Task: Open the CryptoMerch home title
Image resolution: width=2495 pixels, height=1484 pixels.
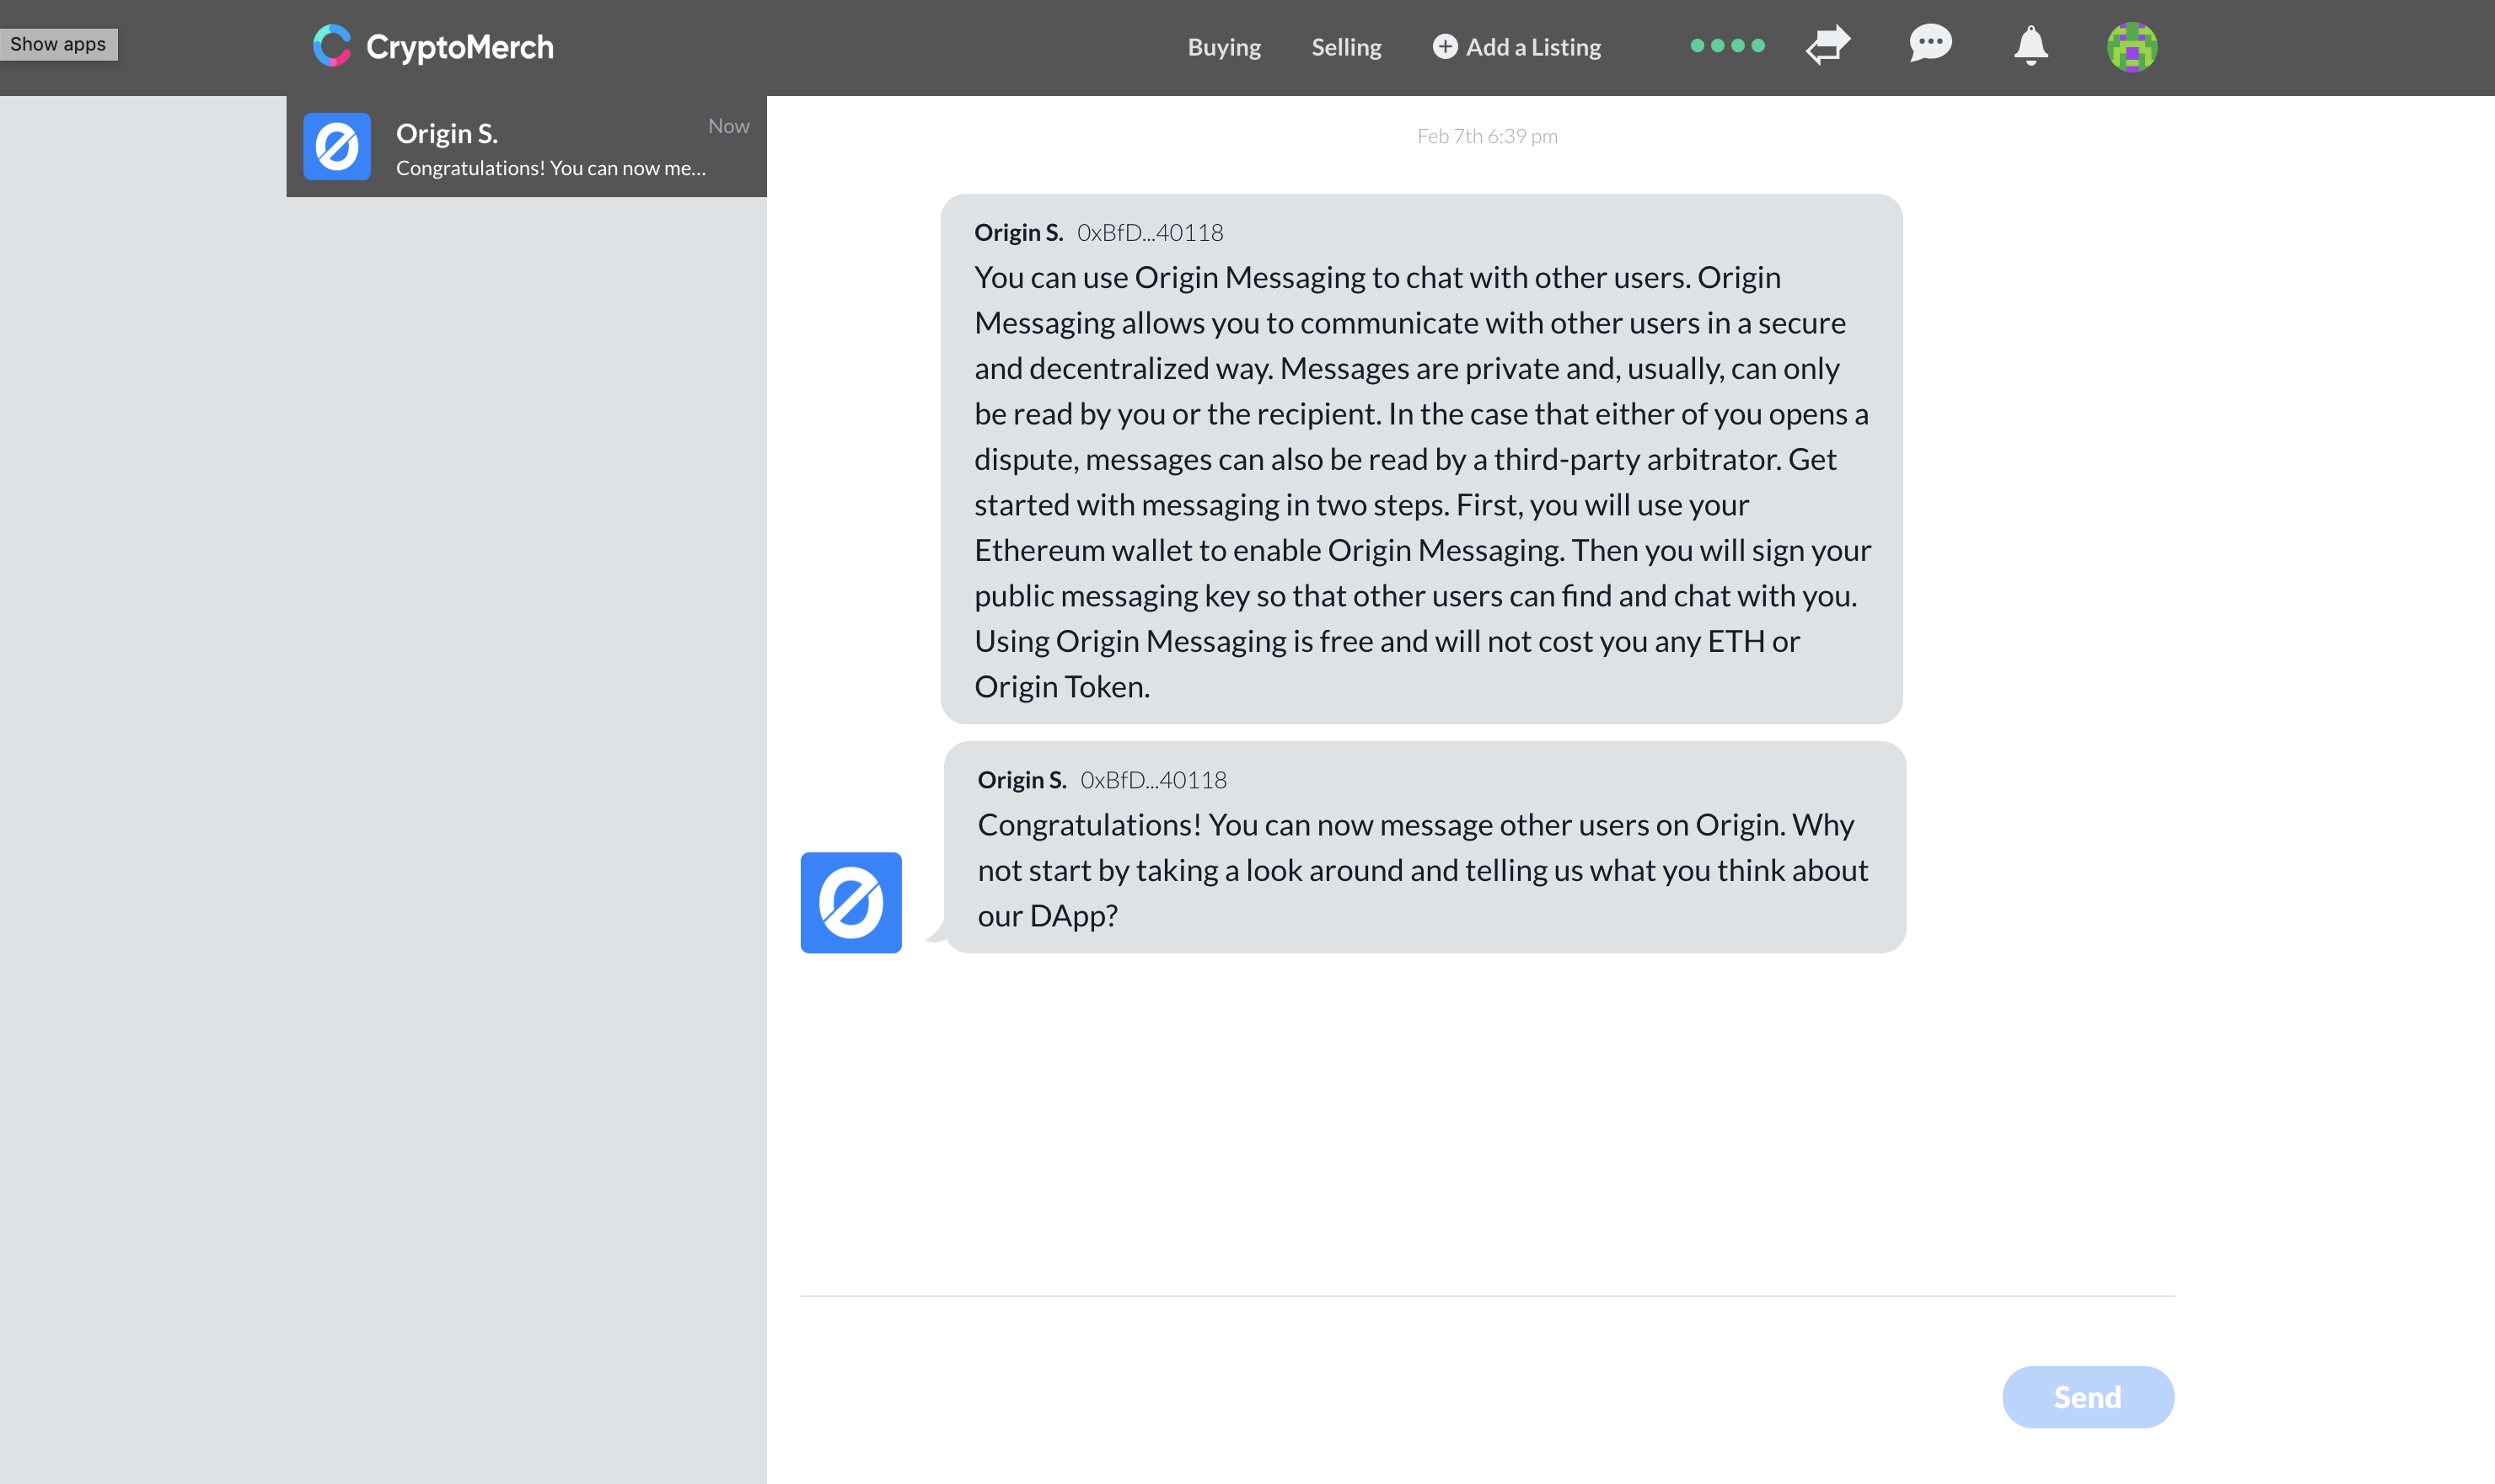Action: point(459,47)
